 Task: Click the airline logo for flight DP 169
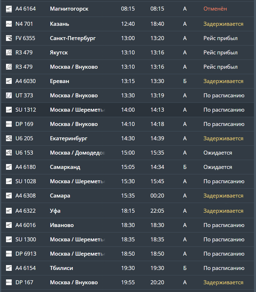click(9, 124)
